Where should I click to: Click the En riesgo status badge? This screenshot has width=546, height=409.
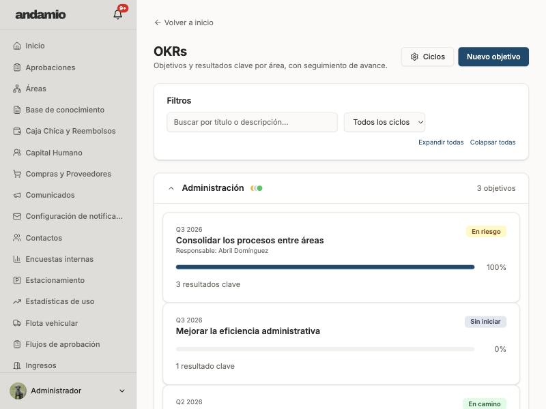tap(486, 232)
